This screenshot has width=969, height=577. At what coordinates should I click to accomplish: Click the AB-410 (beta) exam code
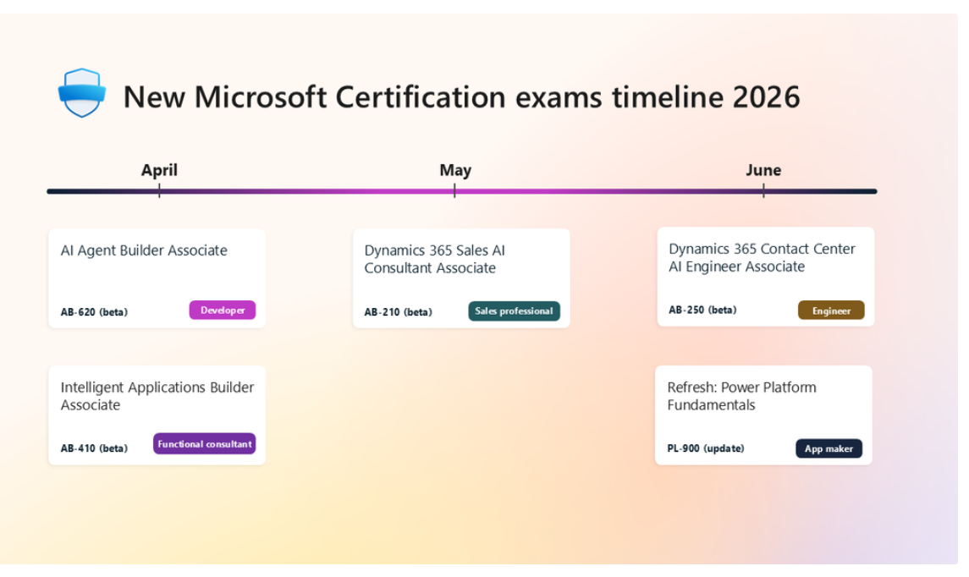click(94, 448)
